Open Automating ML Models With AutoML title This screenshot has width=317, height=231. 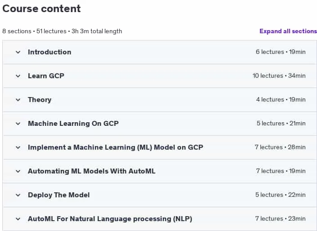tap(92, 171)
